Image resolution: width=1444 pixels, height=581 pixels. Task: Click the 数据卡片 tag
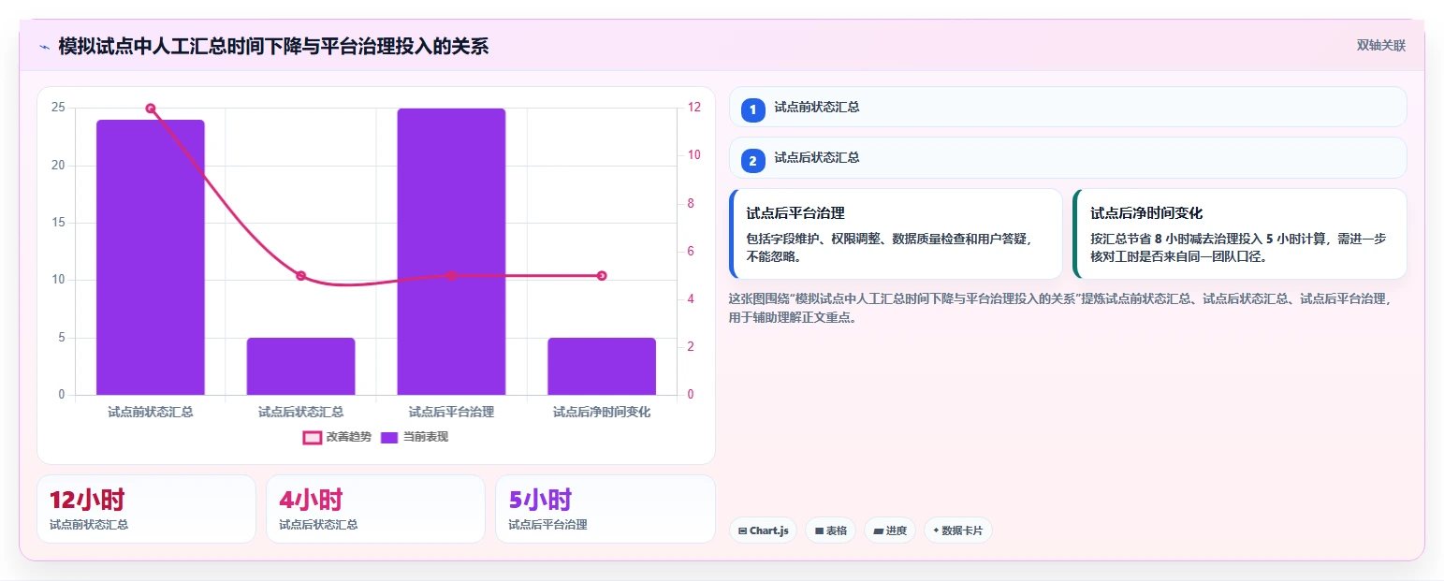pyautogui.click(x=957, y=530)
